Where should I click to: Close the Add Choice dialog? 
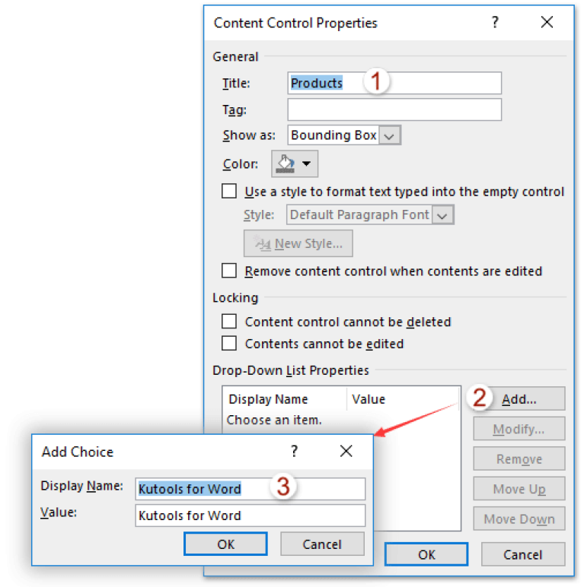coord(346,451)
